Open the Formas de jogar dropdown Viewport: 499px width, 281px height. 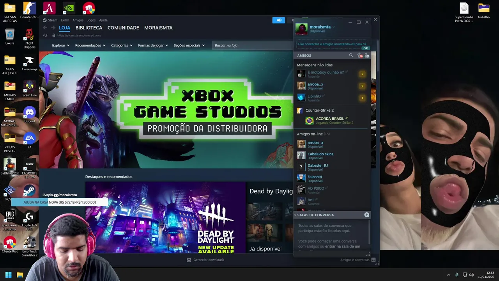[x=153, y=45]
